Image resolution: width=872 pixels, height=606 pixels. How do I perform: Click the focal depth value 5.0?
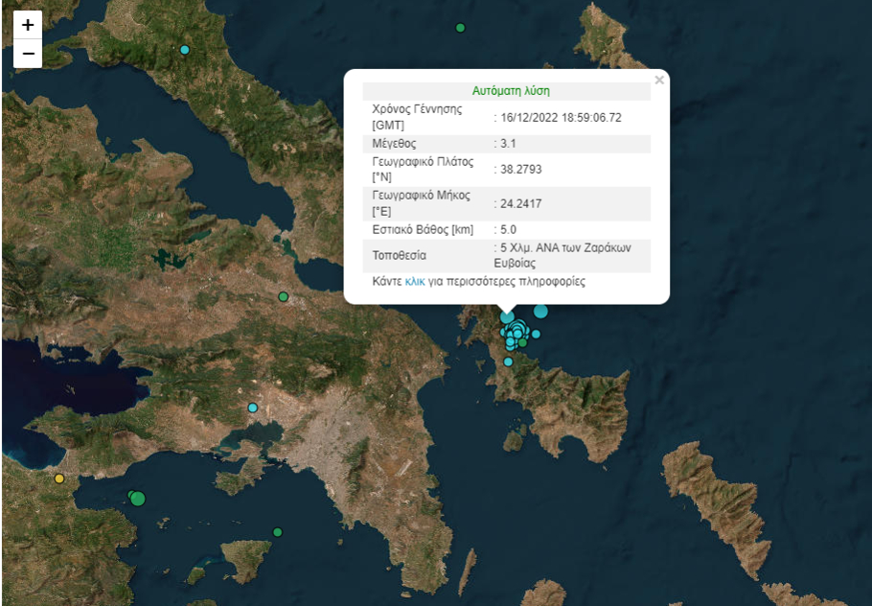point(508,230)
